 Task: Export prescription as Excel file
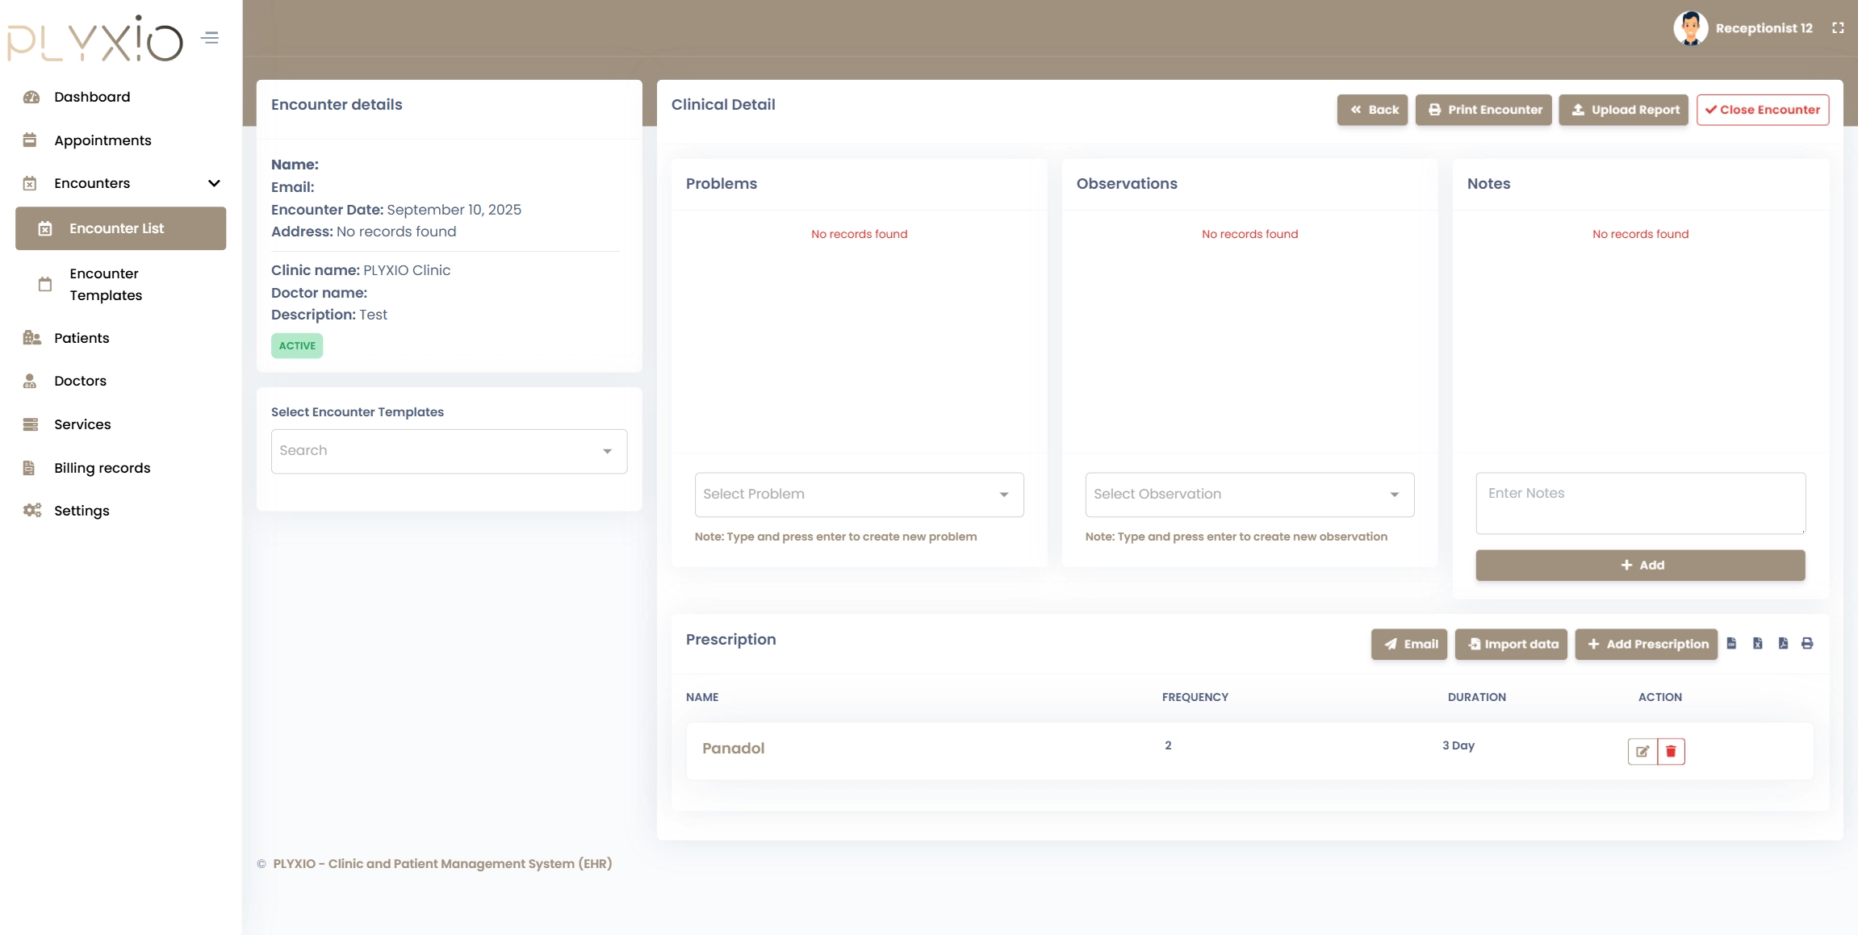1757,643
